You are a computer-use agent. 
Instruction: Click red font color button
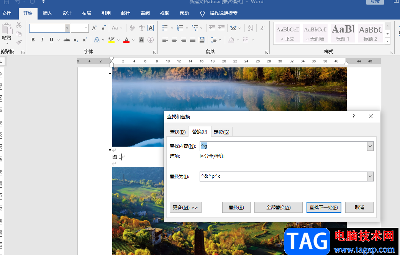[x=126, y=40]
